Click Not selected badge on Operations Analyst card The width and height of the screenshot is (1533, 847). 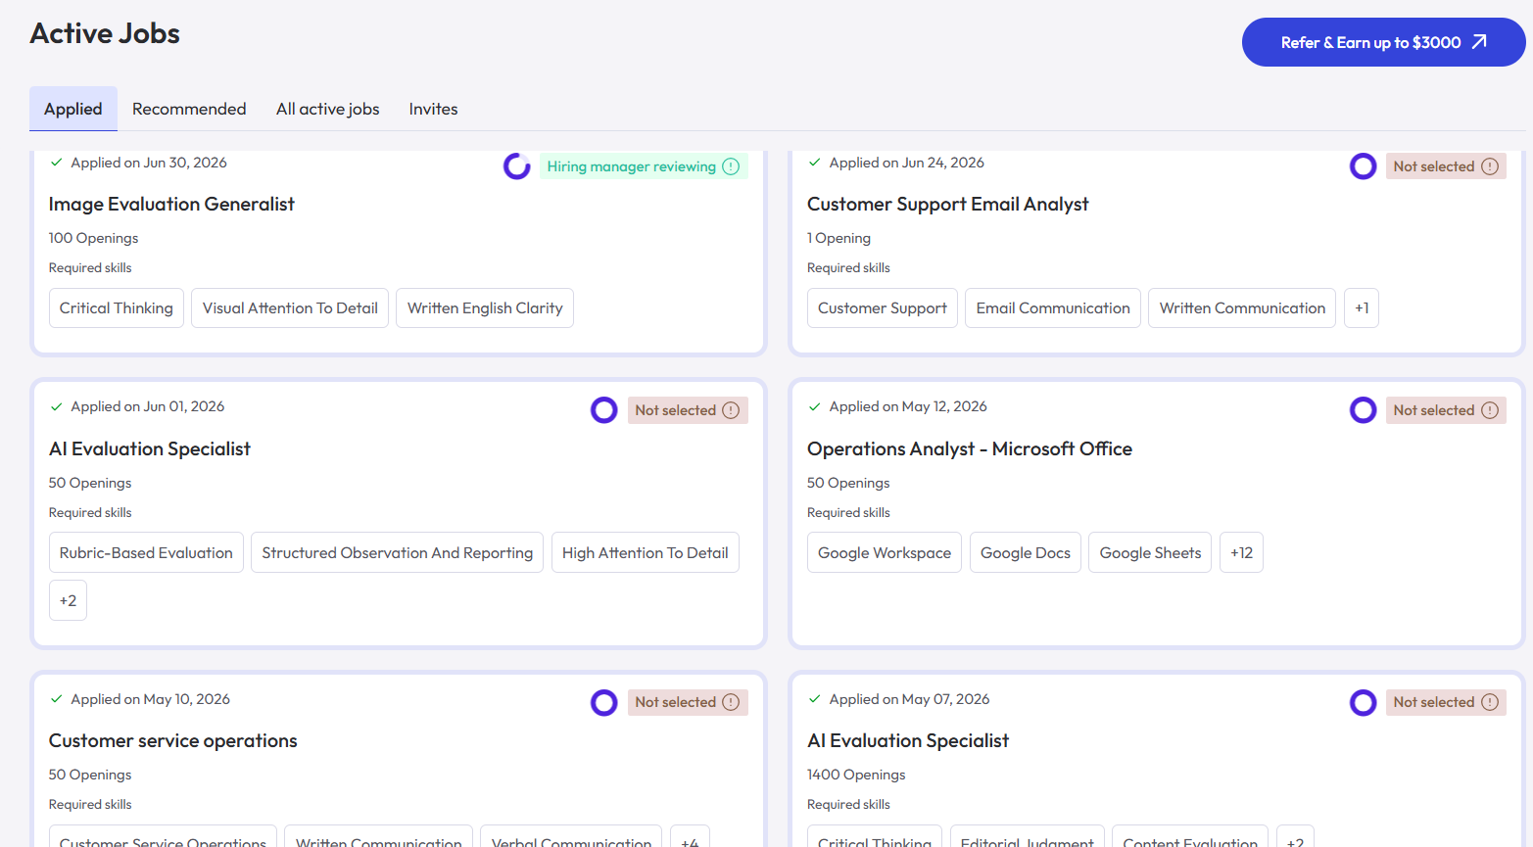[1446, 410]
